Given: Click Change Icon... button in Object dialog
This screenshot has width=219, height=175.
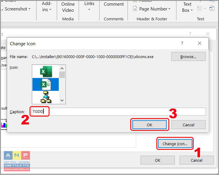Looking at the screenshot, I should (175, 144).
